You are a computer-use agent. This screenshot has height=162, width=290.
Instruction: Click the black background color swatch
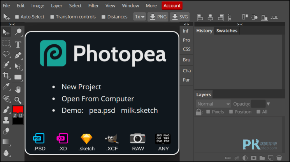coord(18,121)
